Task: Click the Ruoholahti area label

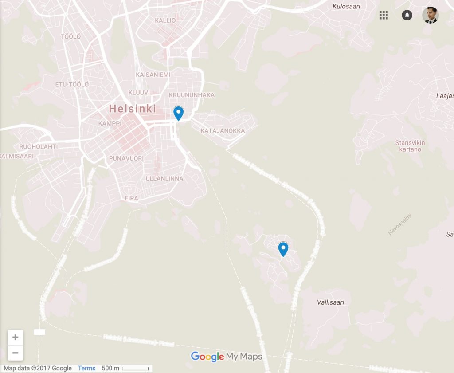Action: point(39,146)
